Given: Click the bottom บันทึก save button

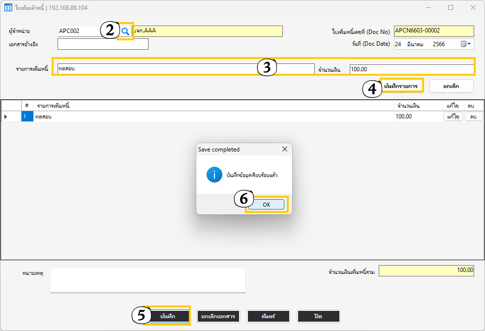Looking at the screenshot, I should pos(168,316).
